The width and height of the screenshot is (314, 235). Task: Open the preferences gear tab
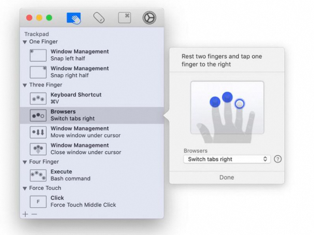[x=149, y=18]
